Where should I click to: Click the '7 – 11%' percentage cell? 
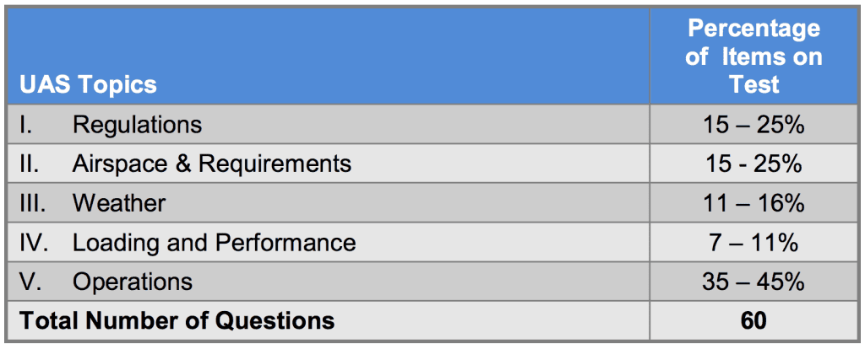[753, 243]
